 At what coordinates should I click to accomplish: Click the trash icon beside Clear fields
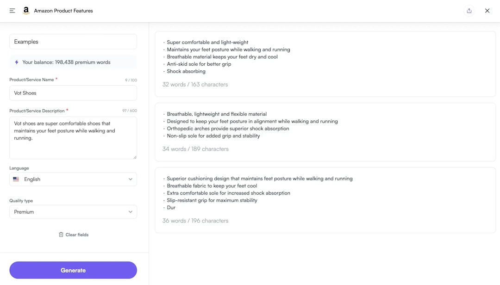coord(61,235)
